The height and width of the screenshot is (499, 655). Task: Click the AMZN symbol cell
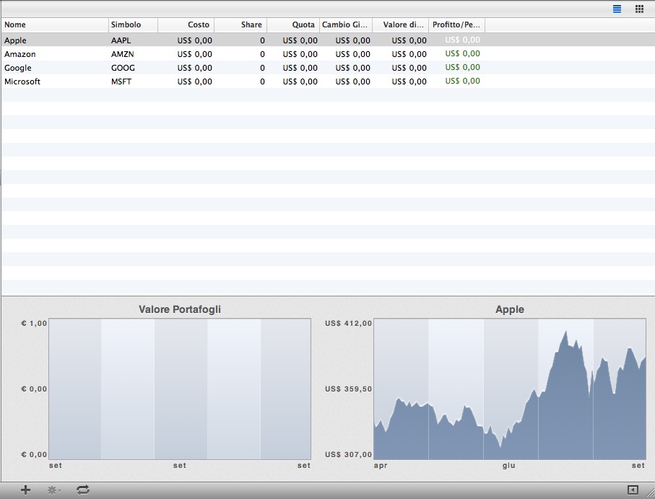122,54
